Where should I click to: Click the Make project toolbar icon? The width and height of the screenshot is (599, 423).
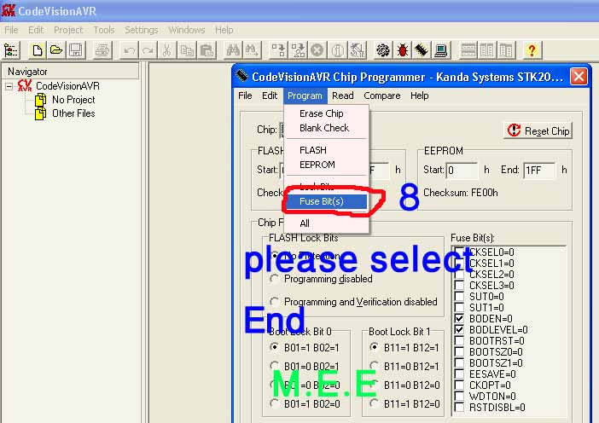click(x=298, y=50)
